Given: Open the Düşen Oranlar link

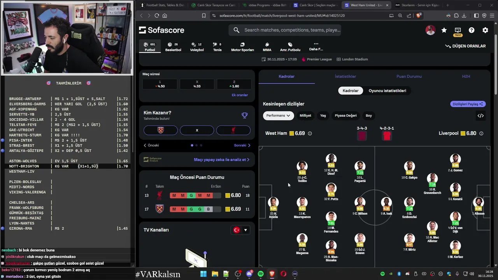Looking at the screenshot, I should point(465,46).
